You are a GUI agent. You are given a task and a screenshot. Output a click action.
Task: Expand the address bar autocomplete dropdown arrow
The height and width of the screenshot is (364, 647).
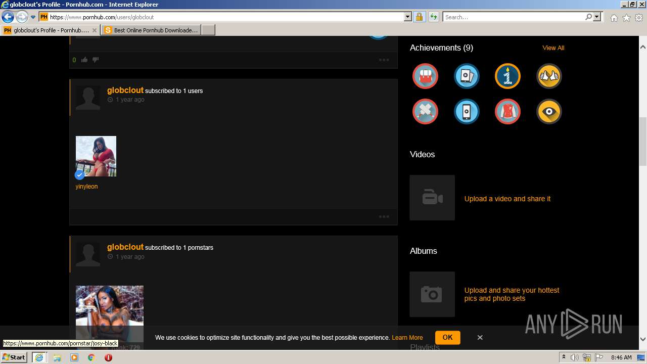point(408,17)
